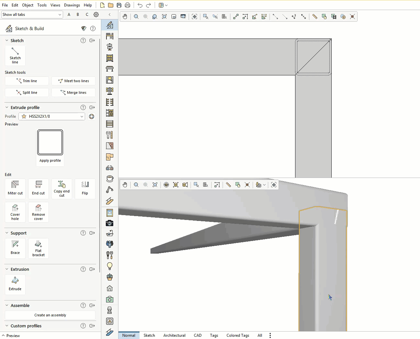Select the Flat bracket tool
Image resolution: width=420 pixels, height=339 pixels.
tap(39, 248)
